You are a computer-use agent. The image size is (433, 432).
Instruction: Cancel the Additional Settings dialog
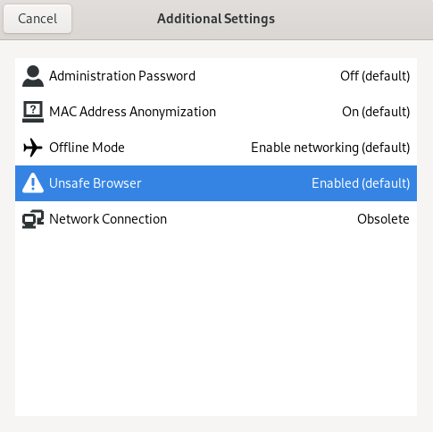point(37,19)
